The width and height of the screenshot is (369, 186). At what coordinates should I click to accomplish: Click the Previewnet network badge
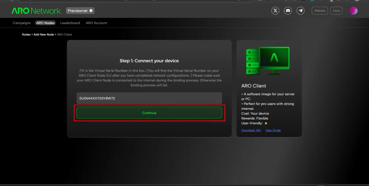(80, 11)
